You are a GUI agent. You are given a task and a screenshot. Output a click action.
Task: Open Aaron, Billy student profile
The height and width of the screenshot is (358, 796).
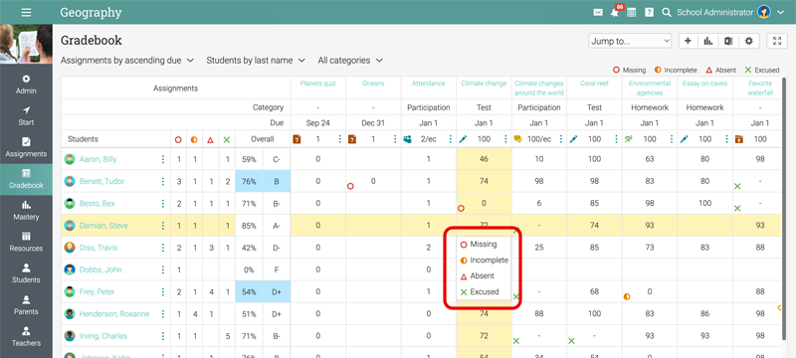(98, 159)
